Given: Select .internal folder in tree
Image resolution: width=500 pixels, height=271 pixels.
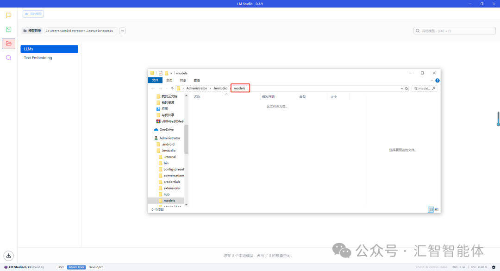Looking at the screenshot, I should tap(167, 157).
